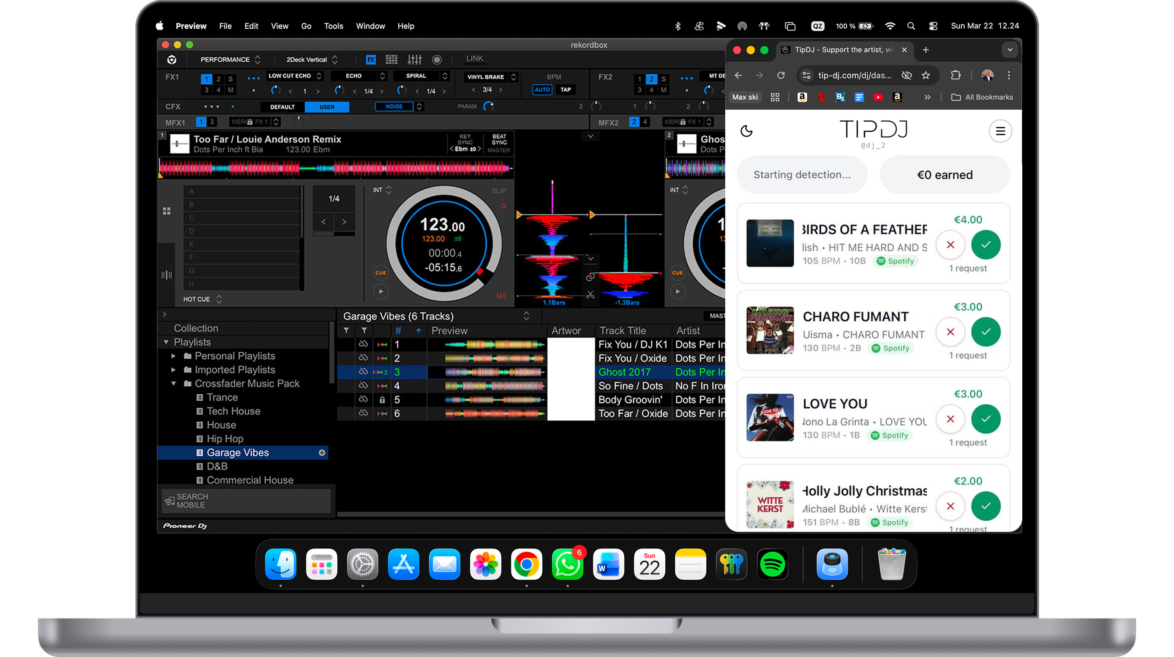Open the performance pads grid icon

click(391, 59)
